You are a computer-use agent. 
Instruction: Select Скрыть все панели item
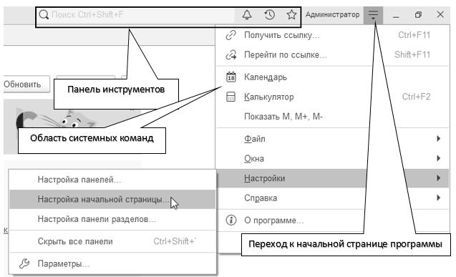pyautogui.click(x=112, y=241)
